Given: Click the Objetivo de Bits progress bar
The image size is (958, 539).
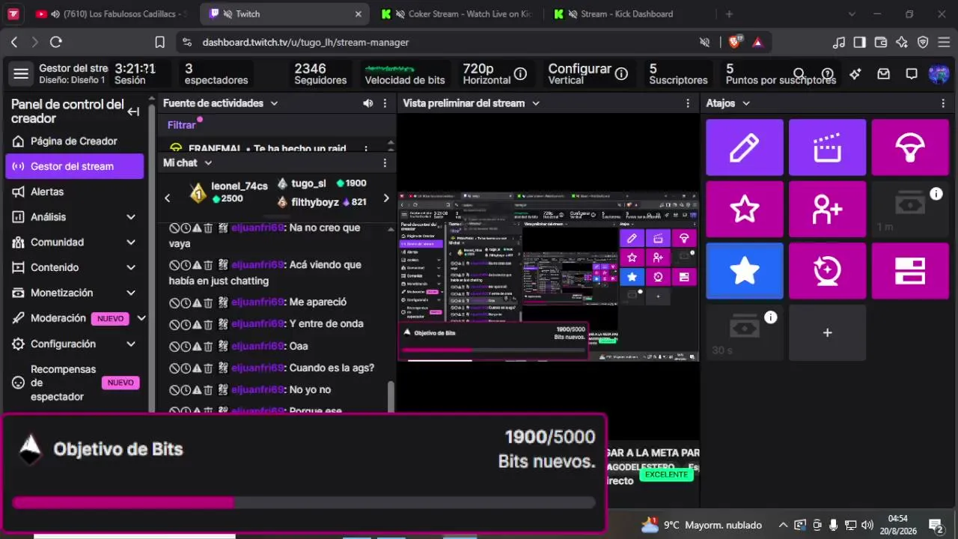Looking at the screenshot, I should tap(304, 502).
